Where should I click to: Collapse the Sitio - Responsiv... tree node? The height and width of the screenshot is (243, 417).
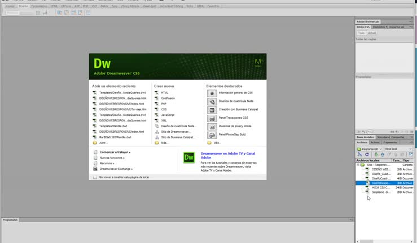click(358, 165)
